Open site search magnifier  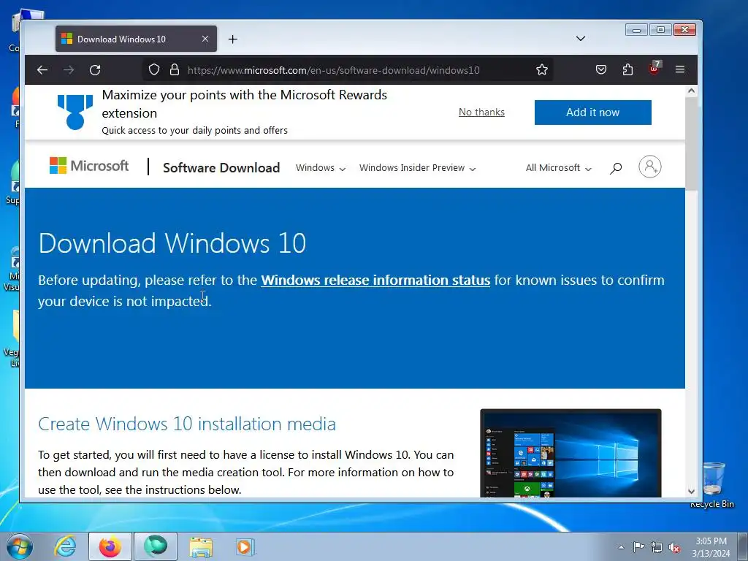point(616,168)
